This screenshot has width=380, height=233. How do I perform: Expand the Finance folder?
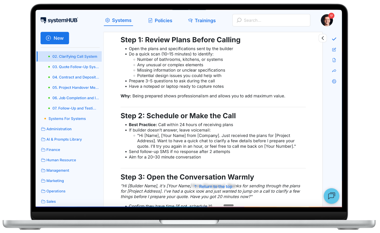[x=51, y=150]
